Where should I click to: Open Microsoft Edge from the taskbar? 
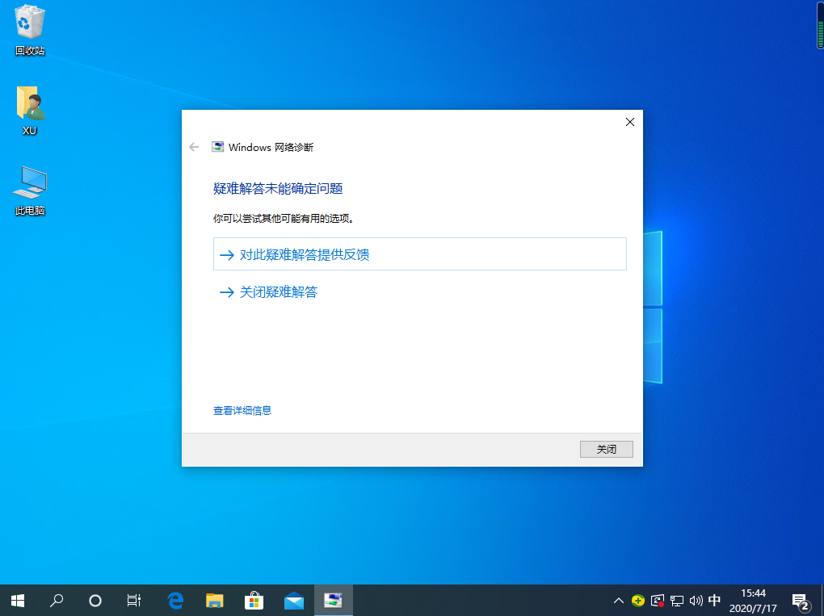click(174, 601)
